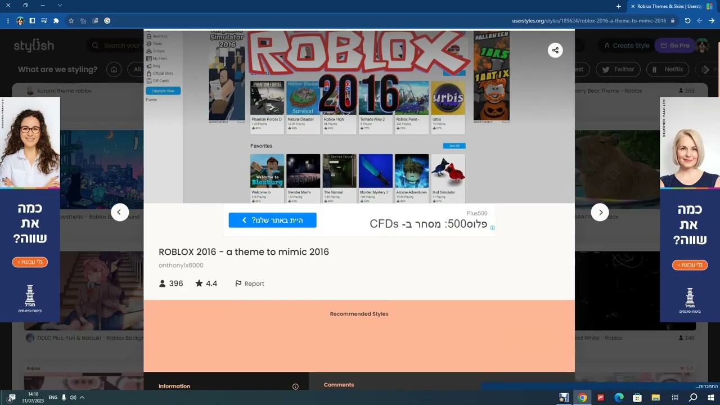Open the Chrome extensions puzzle icon
The width and height of the screenshot is (720, 405).
click(56, 21)
